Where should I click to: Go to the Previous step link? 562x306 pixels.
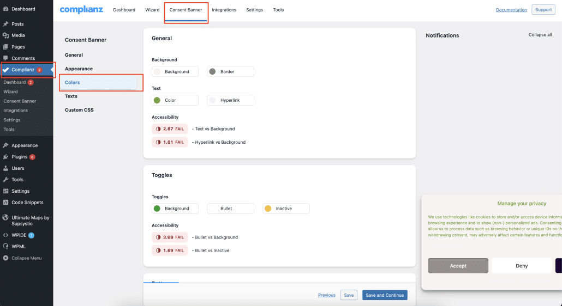(326, 295)
